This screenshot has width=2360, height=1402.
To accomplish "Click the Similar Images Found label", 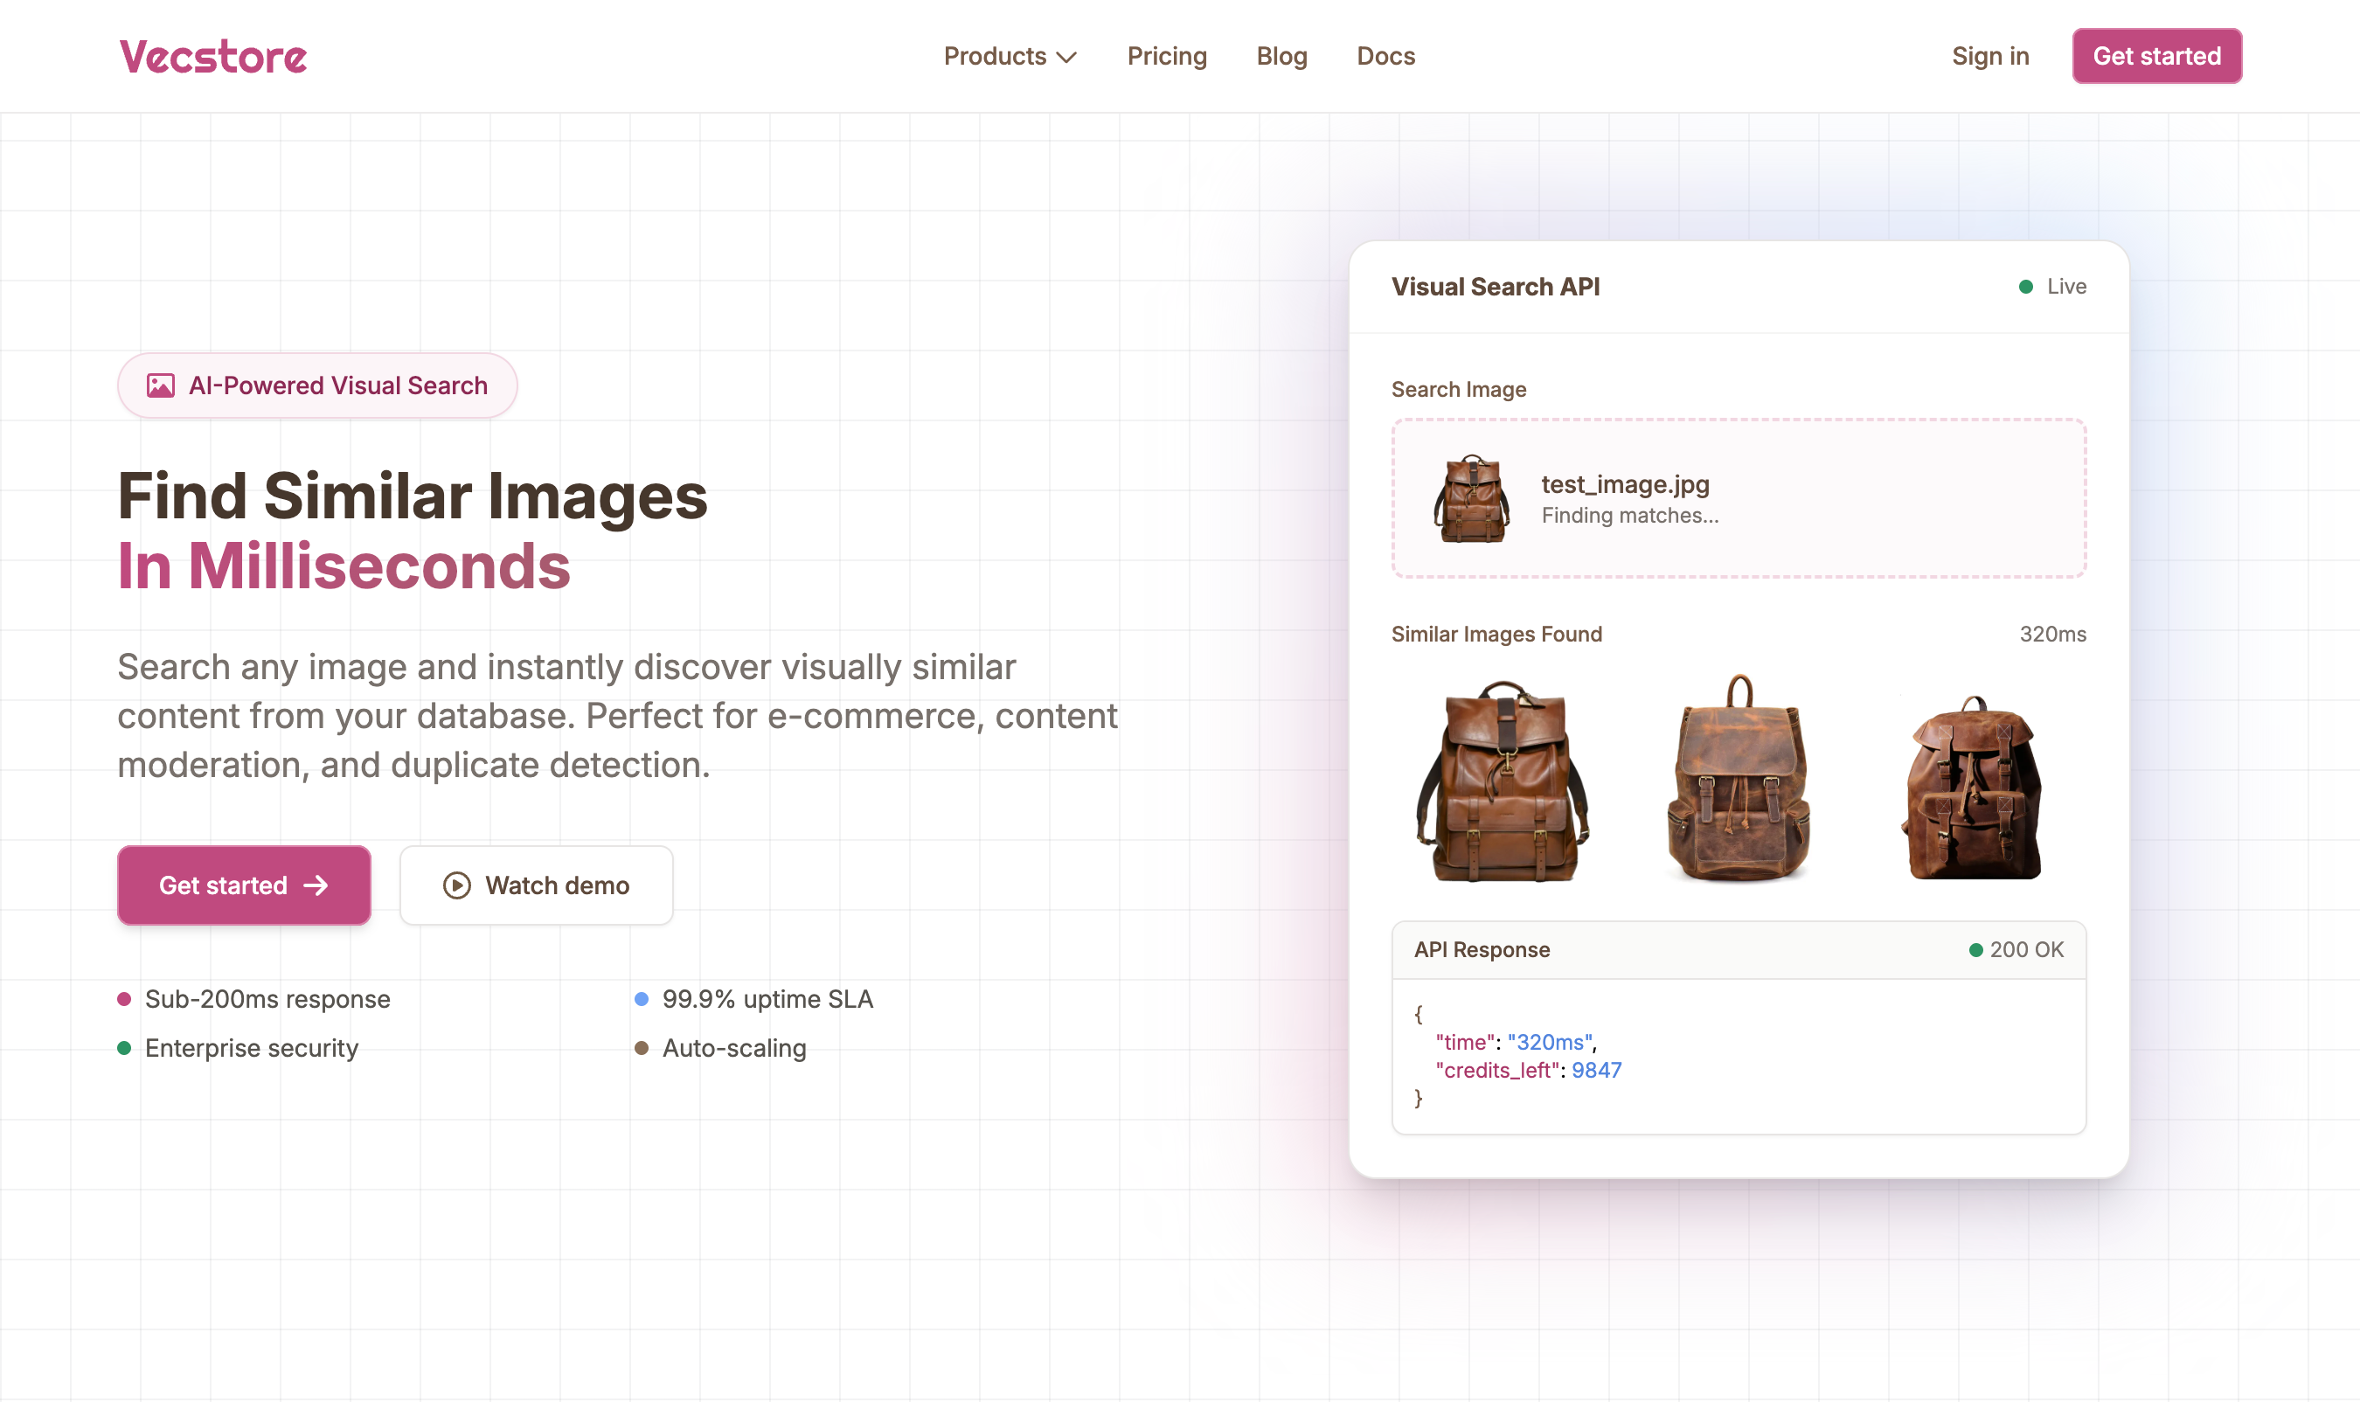I will [x=1496, y=634].
